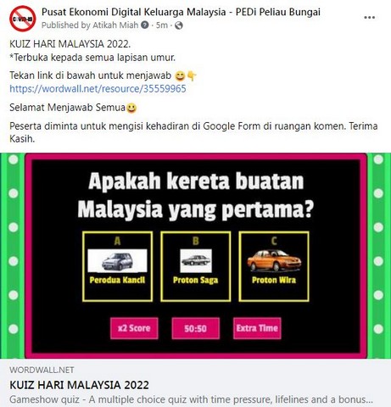This screenshot has width=391, height=407.
Task: Open the KUIZ HARI MALAYSIA 2022 link title
Action: tap(79, 385)
